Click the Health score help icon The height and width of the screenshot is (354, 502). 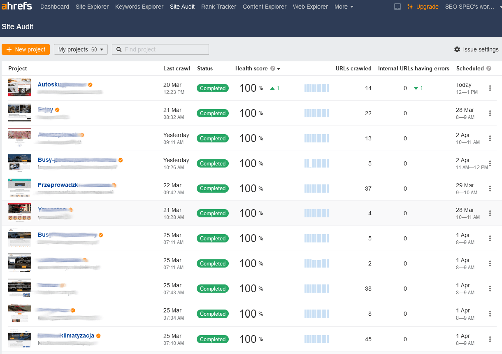(x=273, y=69)
